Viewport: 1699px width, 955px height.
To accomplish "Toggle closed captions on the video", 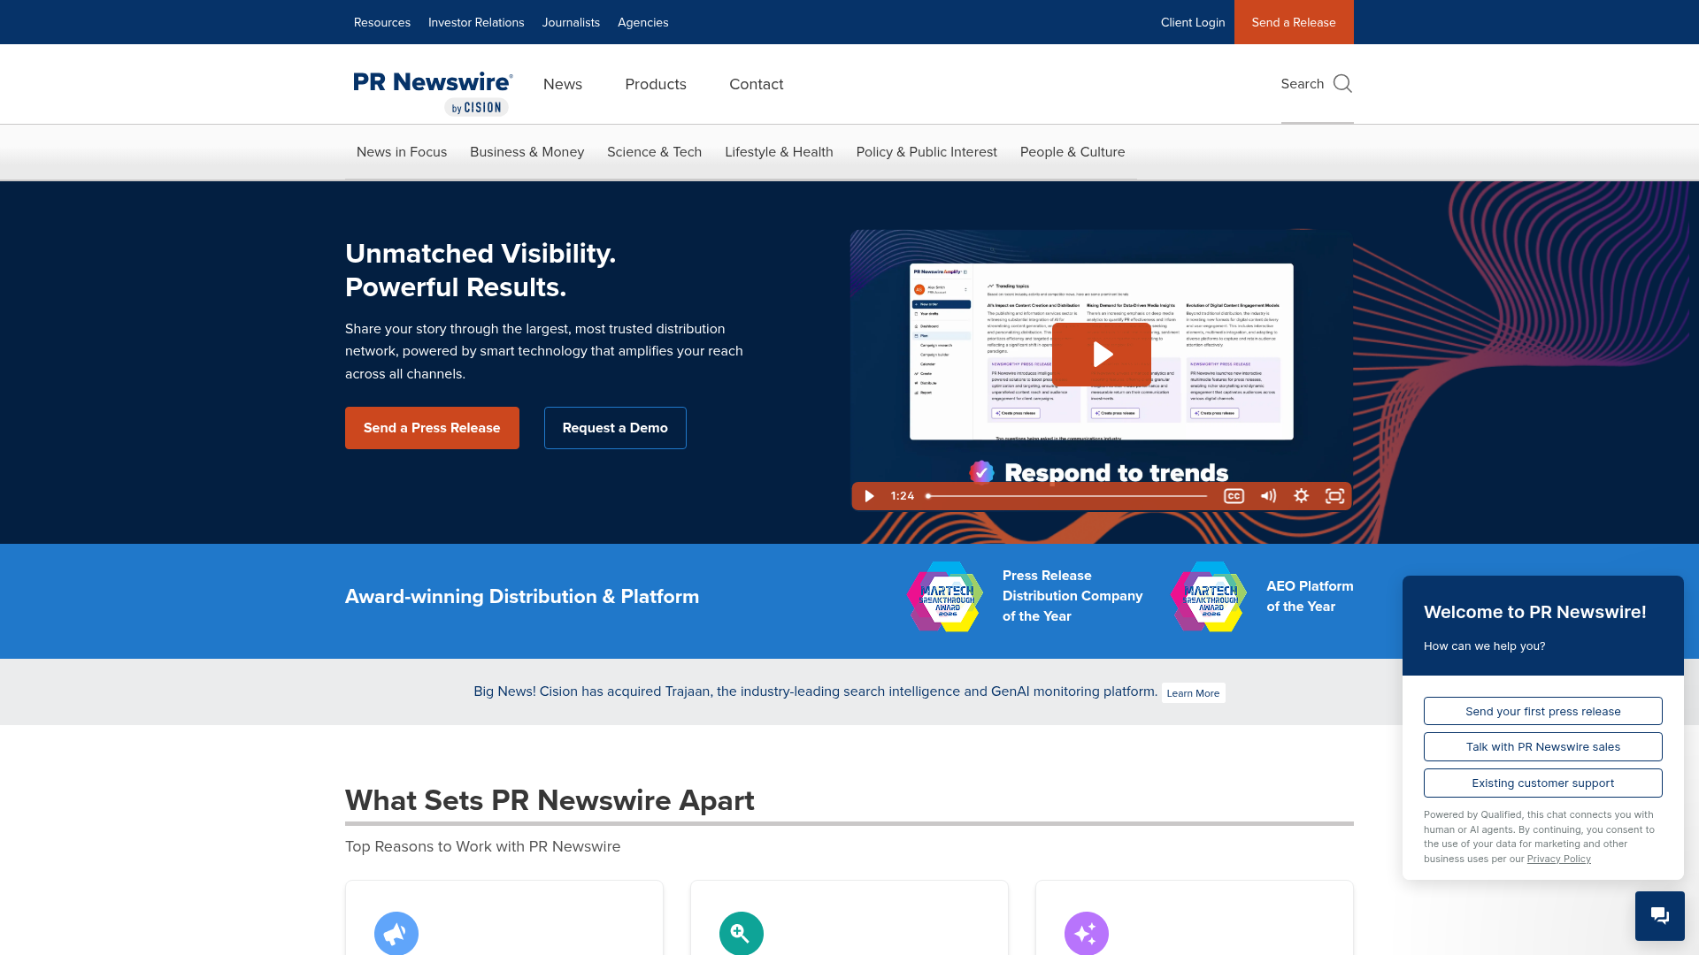I will [1234, 496].
